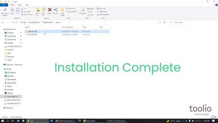Select Local Disk (C:) in sidebar
218x123 pixels.
click(x=13, y=96)
